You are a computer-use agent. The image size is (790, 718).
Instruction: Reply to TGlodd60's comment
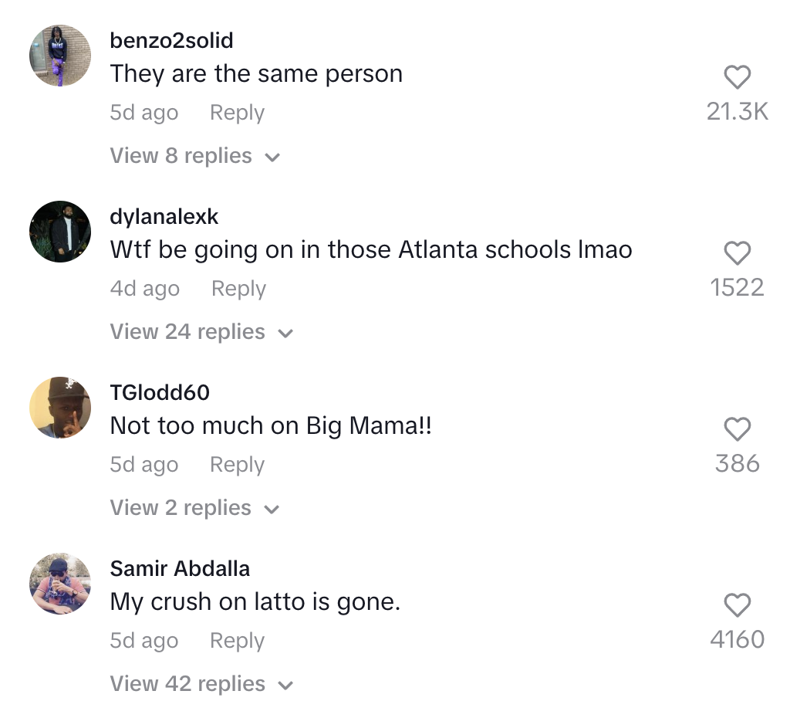coord(237,464)
